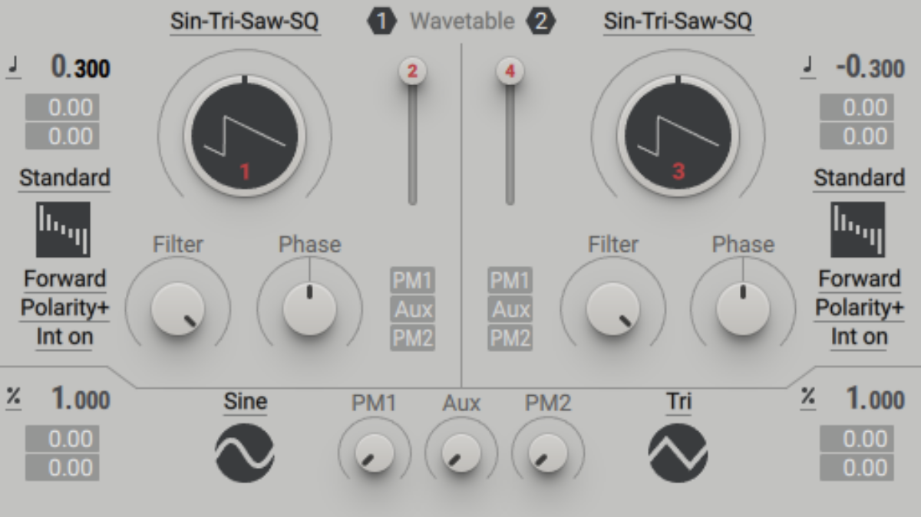
Task: Click second 0.00 slot under 0.300
Action: click(61, 137)
